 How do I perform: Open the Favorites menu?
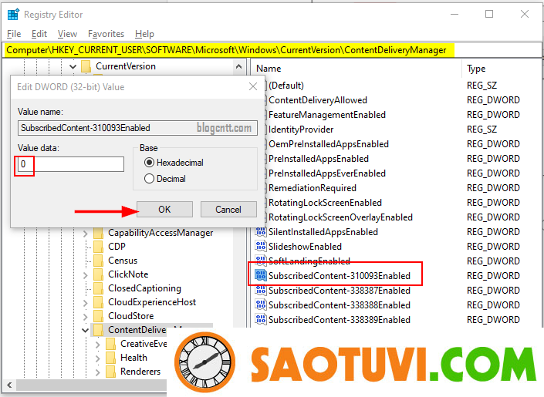tap(106, 34)
